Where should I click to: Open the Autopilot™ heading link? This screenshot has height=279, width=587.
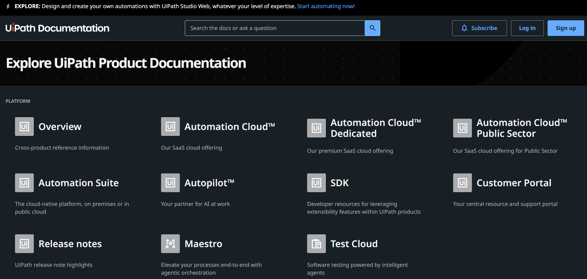pos(210,183)
